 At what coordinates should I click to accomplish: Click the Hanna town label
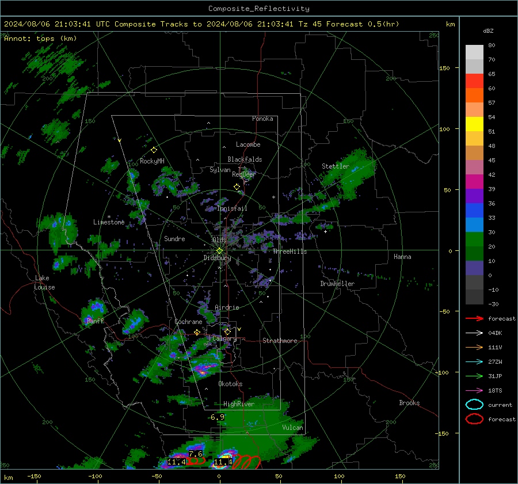coord(402,257)
